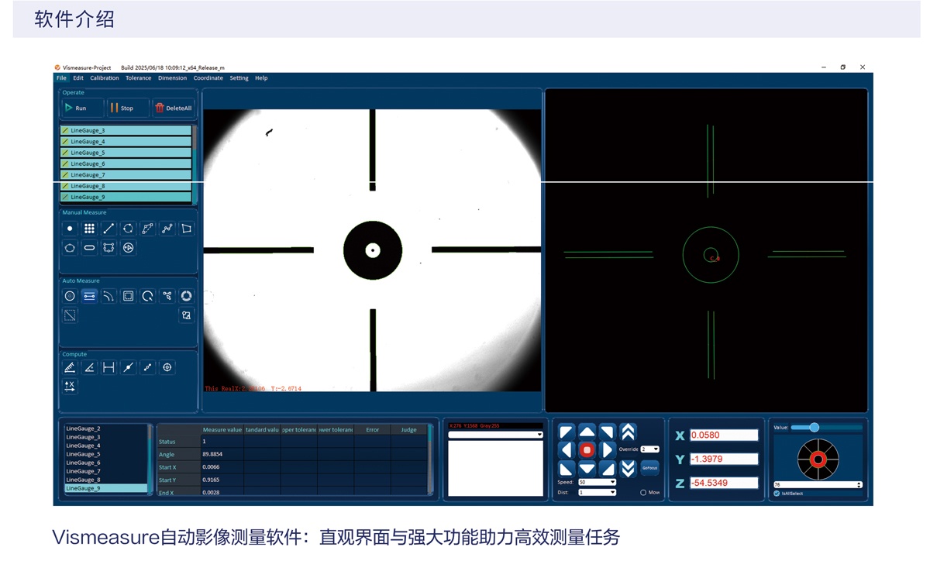Open the Edit menu
Screen dimensions: 930x585
click(78, 78)
